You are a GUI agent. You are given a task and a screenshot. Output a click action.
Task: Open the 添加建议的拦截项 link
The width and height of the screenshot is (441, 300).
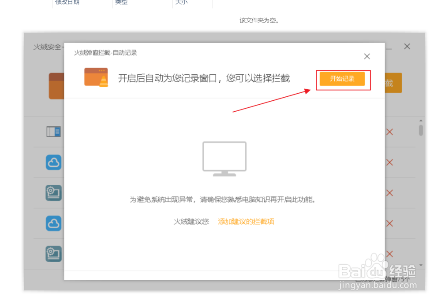click(246, 222)
